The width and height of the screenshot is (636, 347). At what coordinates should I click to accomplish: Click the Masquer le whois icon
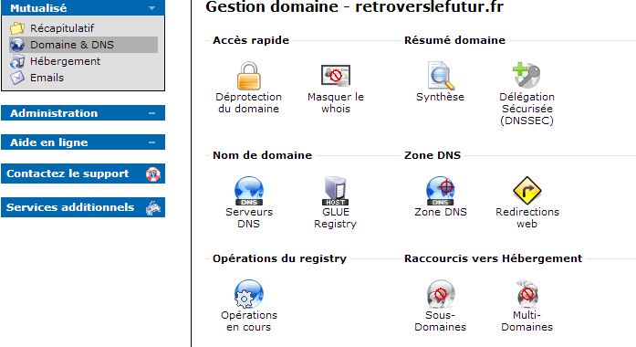[x=336, y=76]
